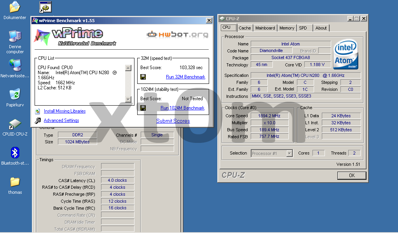Switch to the Memory tab in CPU-Z
The width and height of the screenshot is (398, 233).
pos(287,28)
